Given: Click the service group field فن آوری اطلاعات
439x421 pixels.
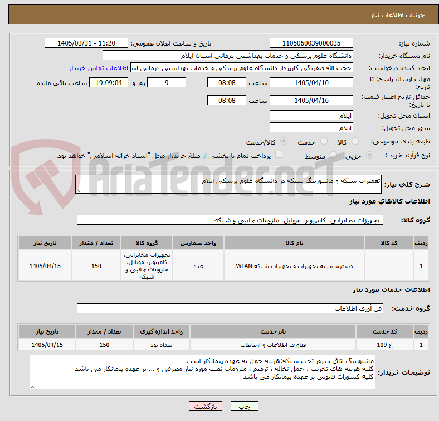Looking at the screenshot, I should [x=230, y=308].
